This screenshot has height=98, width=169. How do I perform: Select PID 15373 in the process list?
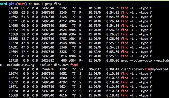click(x=13, y=56)
